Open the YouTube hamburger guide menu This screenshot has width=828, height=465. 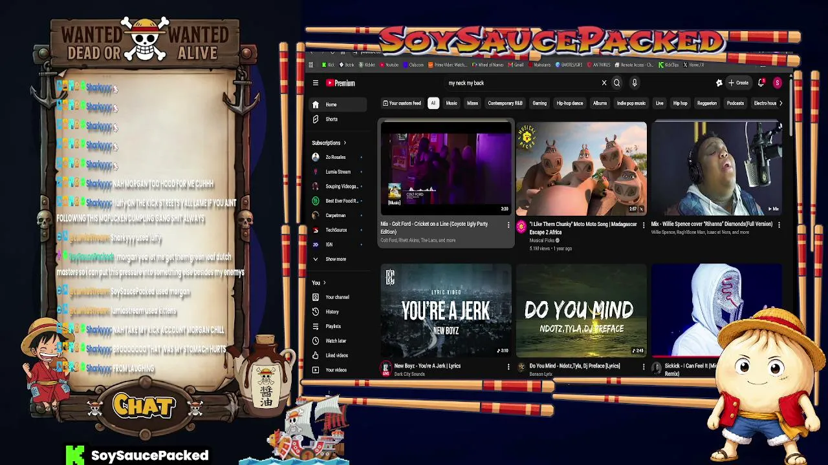pyautogui.click(x=315, y=83)
